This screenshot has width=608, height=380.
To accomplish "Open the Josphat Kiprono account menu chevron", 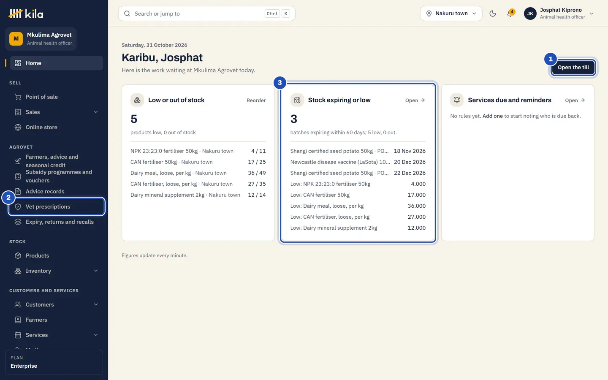I will click(x=592, y=14).
